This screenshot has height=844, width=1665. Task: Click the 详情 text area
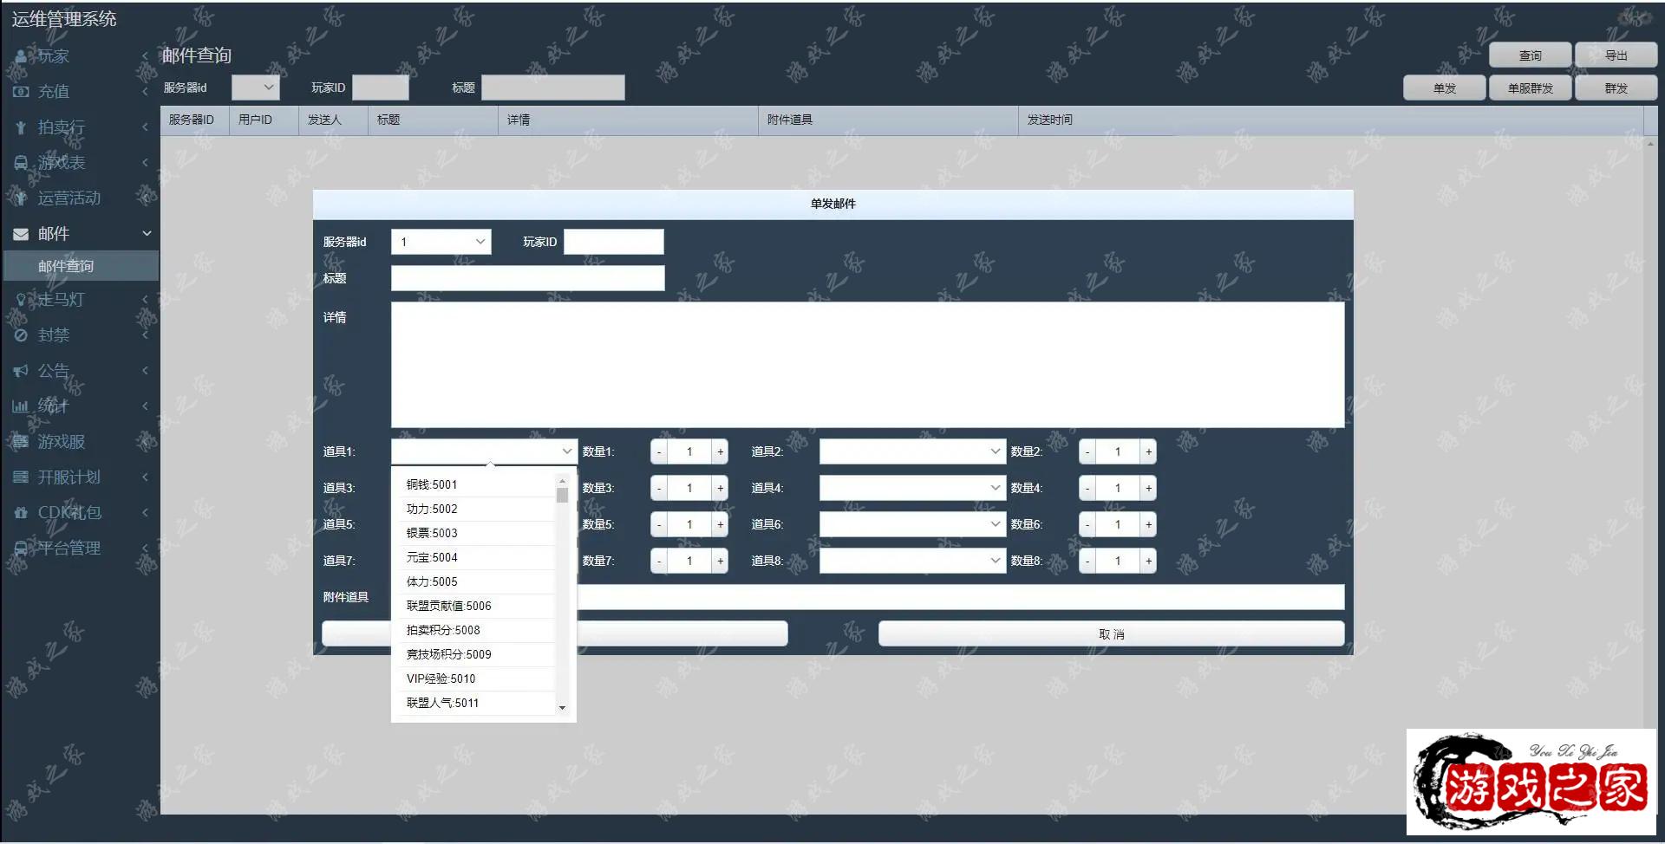point(867,365)
